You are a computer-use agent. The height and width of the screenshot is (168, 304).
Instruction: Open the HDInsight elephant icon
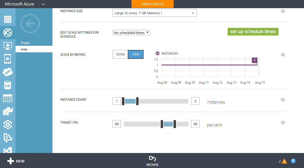8,111
